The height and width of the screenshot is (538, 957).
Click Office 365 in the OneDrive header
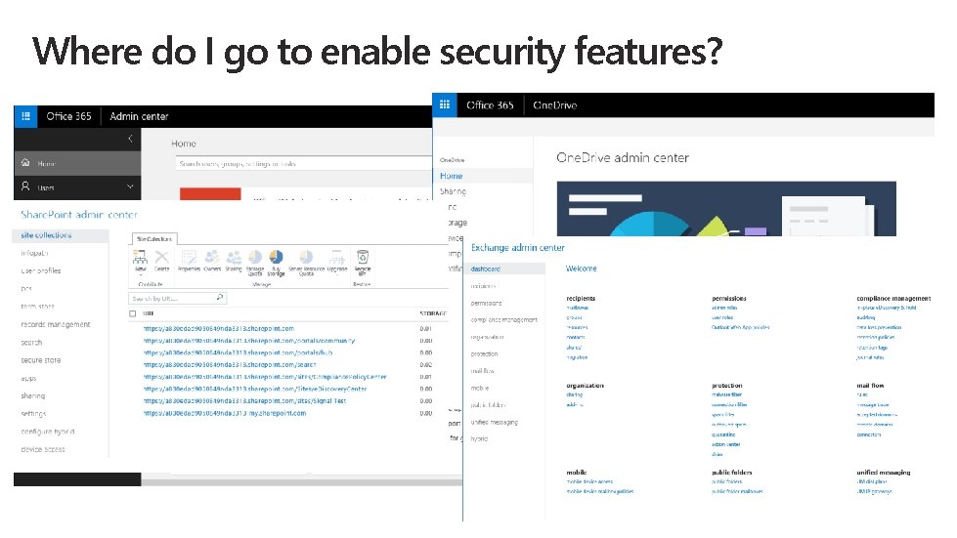pyautogui.click(x=490, y=104)
